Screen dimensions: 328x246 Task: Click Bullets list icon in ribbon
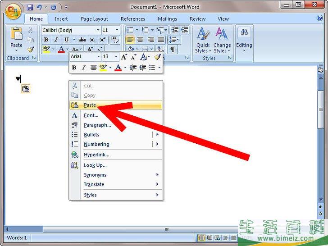(x=130, y=30)
